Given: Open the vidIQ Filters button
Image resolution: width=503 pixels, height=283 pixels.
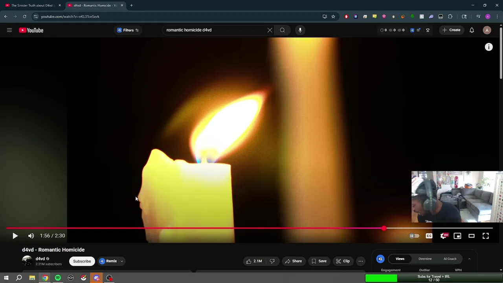Looking at the screenshot, I should (x=128, y=30).
